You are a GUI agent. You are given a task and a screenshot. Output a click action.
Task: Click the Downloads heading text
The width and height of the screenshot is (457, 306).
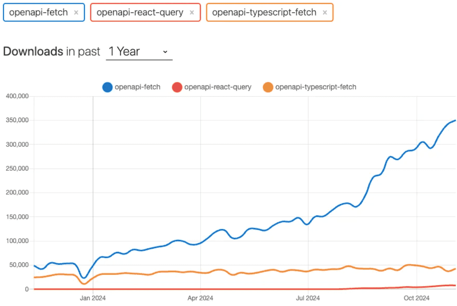[x=33, y=51]
